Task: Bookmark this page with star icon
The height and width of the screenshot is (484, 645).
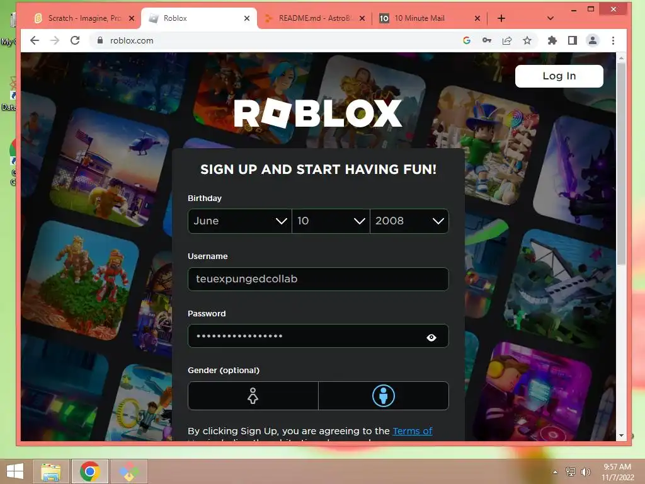Action: point(527,40)
